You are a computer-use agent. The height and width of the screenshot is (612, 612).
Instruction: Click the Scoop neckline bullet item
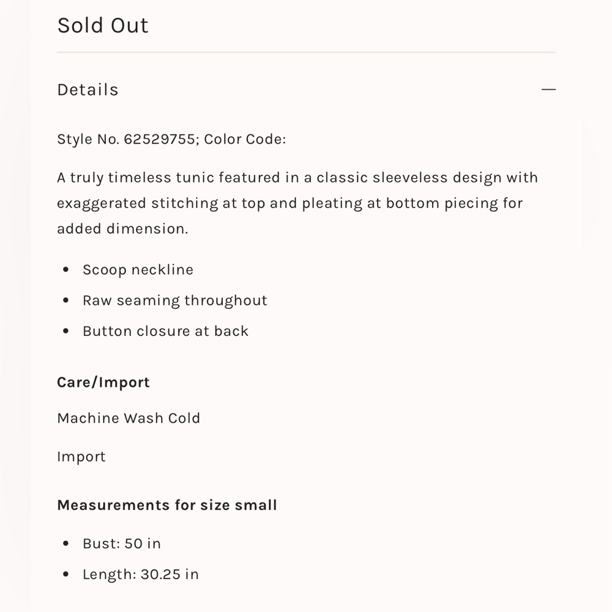(x=138, y=270)
